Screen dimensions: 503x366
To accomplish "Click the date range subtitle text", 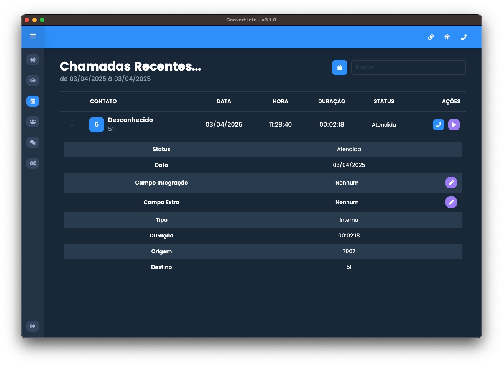I will [105, 79].
